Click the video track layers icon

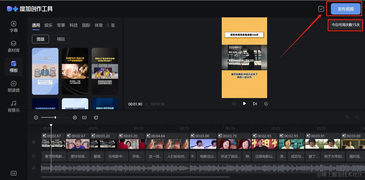point(33,142)
